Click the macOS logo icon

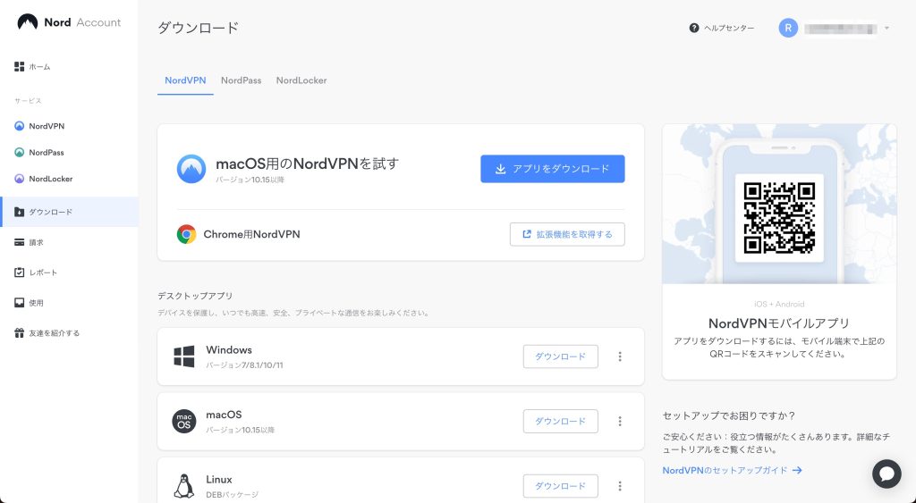pyautogui.click(x=184, y=422)
